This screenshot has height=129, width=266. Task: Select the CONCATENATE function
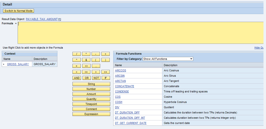point(125,86)
